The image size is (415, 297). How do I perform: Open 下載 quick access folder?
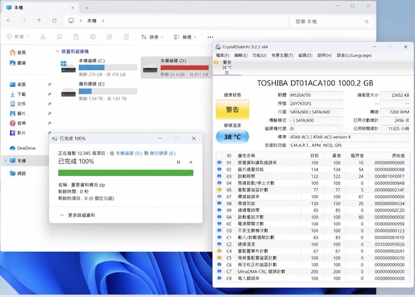tap(18, 94)
